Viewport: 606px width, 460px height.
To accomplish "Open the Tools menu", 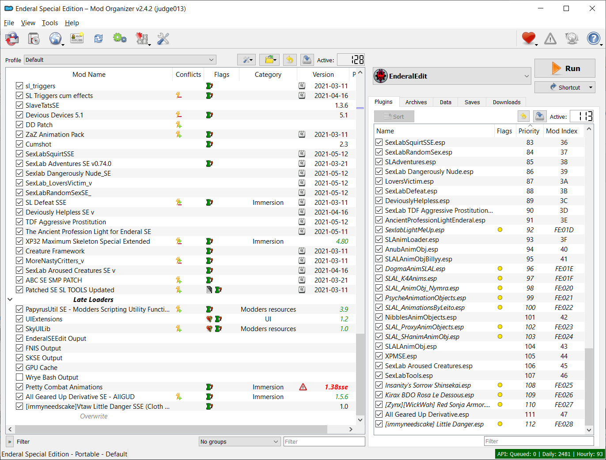I will click(50, 23).
